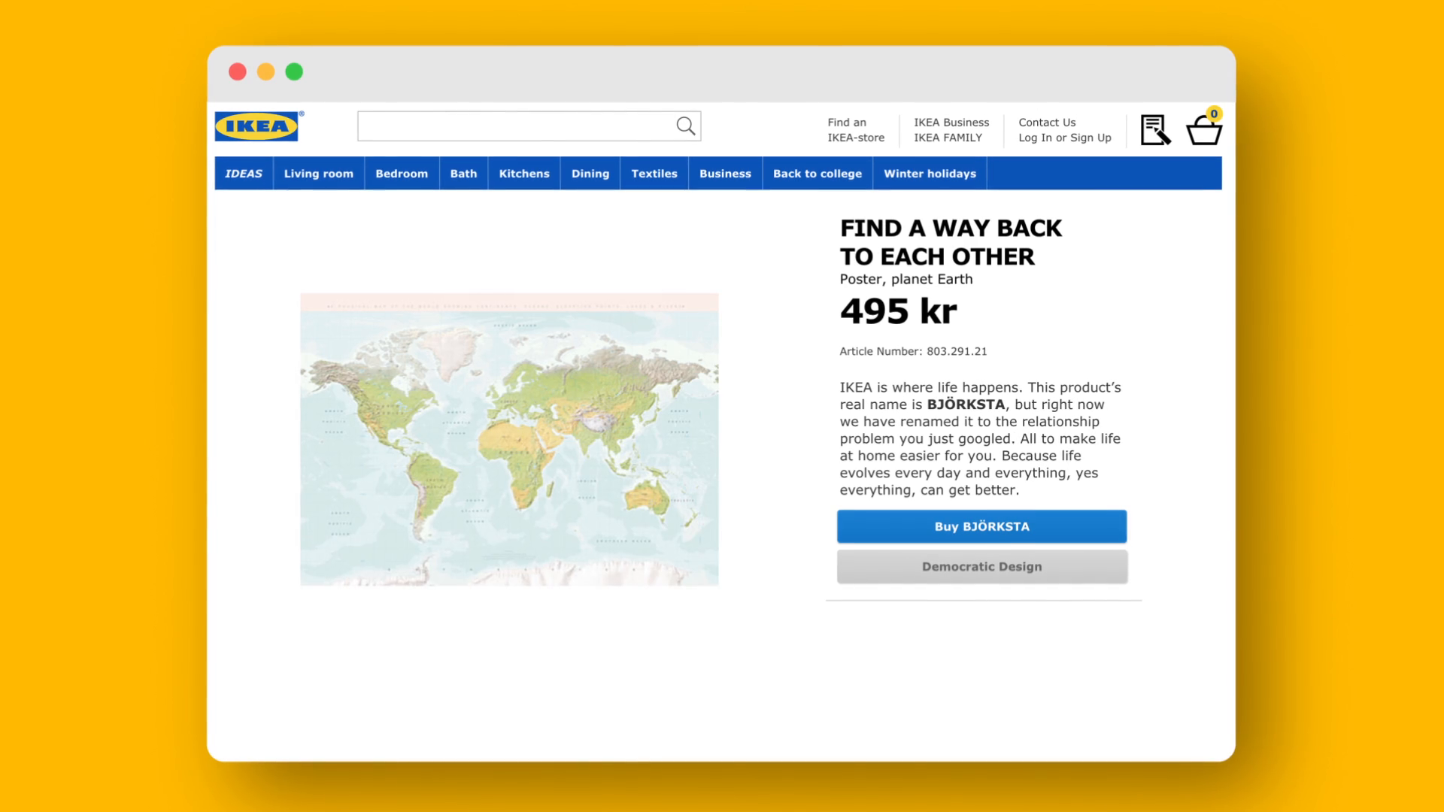The image size is (1444, 812).
Task: Go to the Bath section
Action: pos(464,174)
